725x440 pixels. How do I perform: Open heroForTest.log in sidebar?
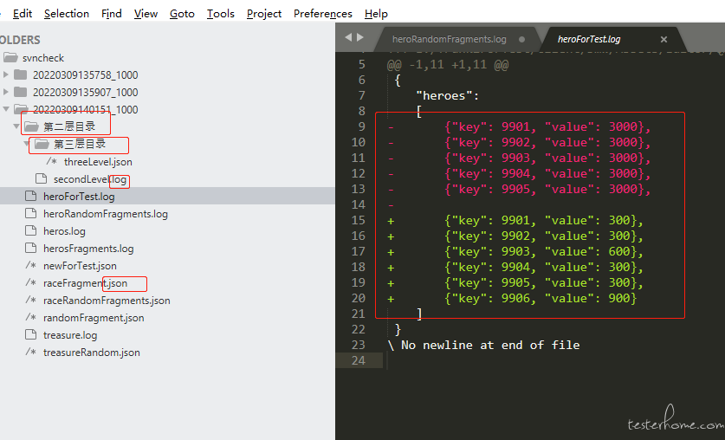(79, 197)
